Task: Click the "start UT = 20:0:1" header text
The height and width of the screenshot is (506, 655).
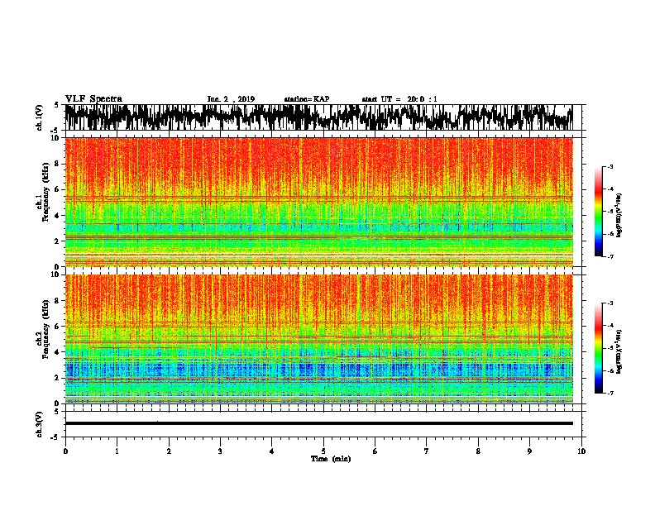Action: coord(399,99)
